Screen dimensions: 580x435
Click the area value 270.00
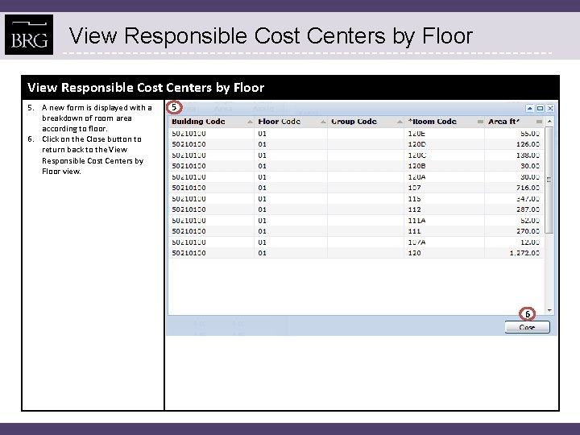[x=528, y=231]
